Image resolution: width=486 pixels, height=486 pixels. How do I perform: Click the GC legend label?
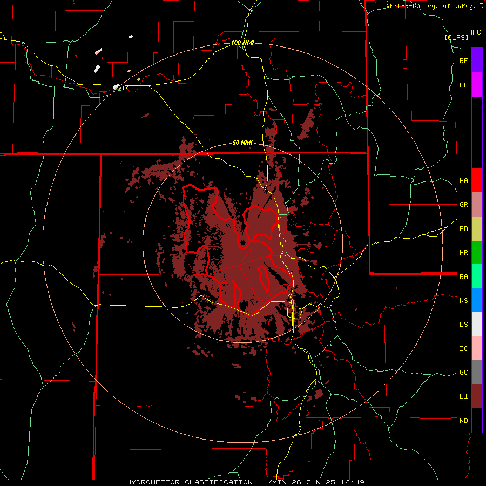(463, 372)
